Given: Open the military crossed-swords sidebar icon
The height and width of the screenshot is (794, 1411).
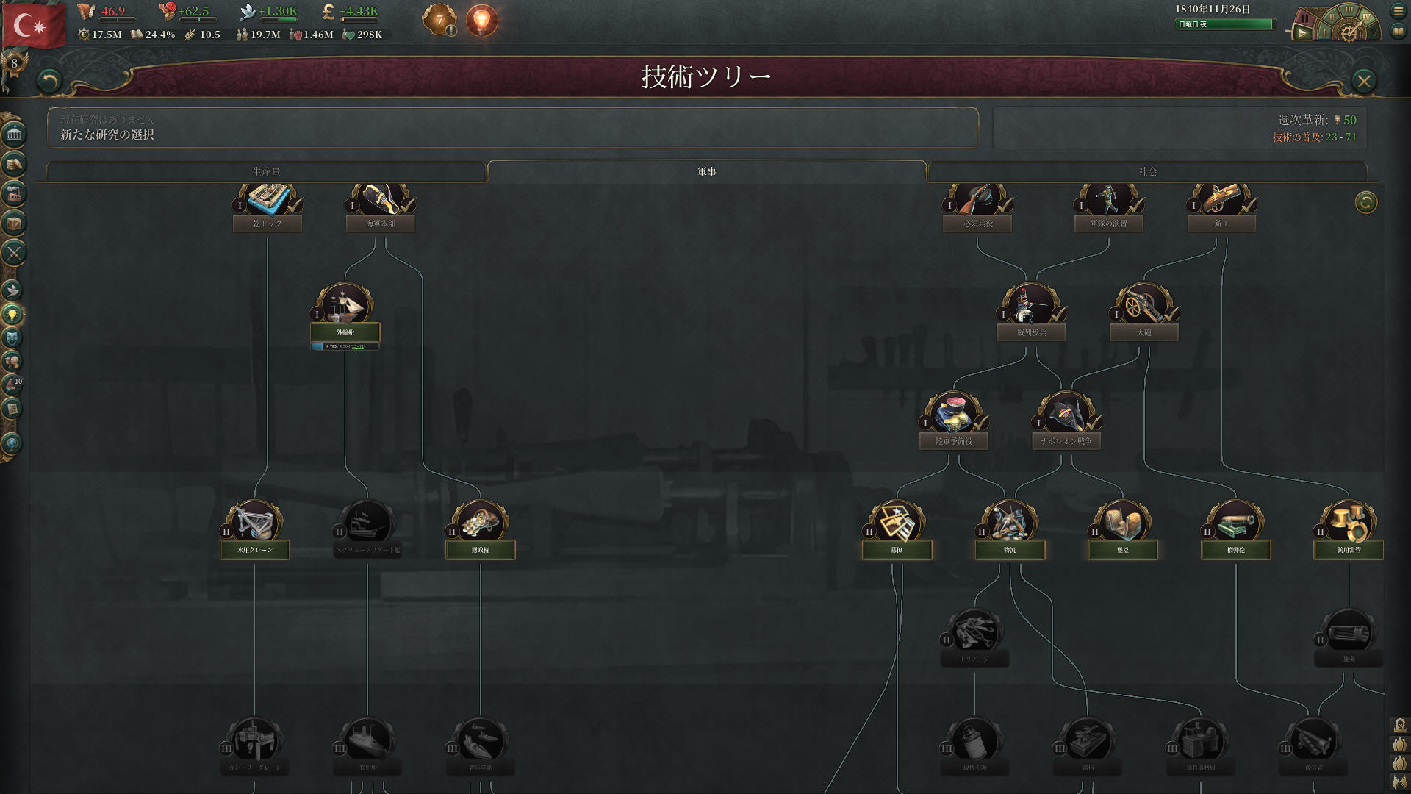Looking at the screenshot, I should pos(14,253).
